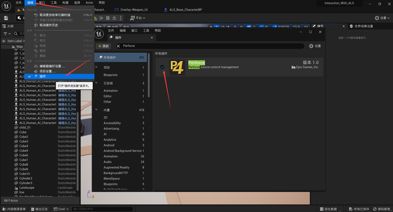Open the main window 设置 settings dropdown
Screen dimensions: 393x212
382,18
